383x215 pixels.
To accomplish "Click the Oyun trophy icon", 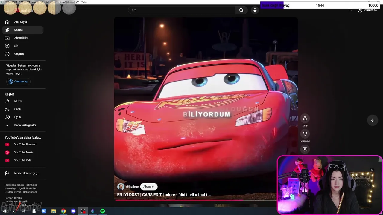I will 7,117.
